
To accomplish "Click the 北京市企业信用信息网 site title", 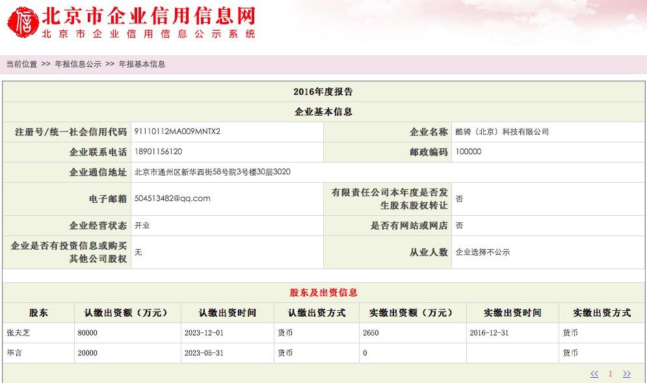I will click(149, 16).
